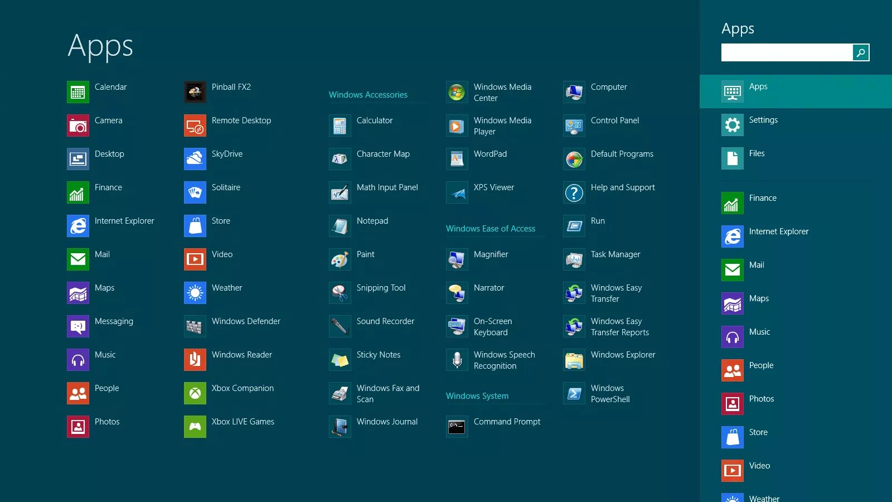Open Narrator label
The image size is (892, 502).
point(489,288)
